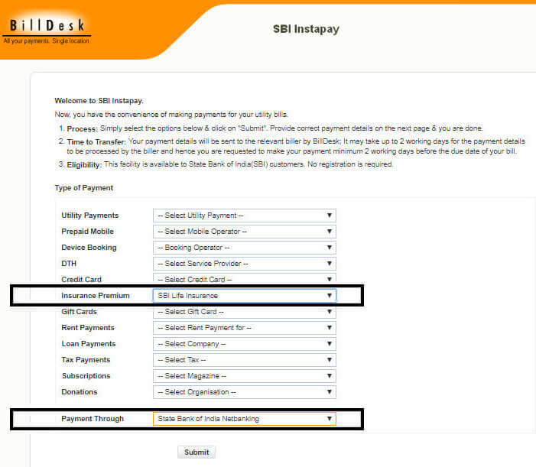Open the Booking Operator dropdown
536x467 pixels.
coord(245,248)
